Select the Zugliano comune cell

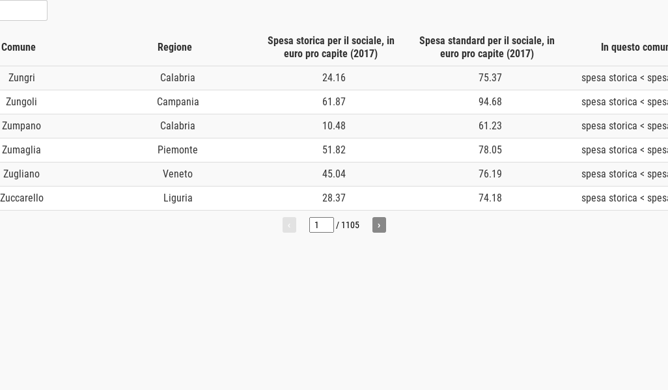tap(21, 174)
